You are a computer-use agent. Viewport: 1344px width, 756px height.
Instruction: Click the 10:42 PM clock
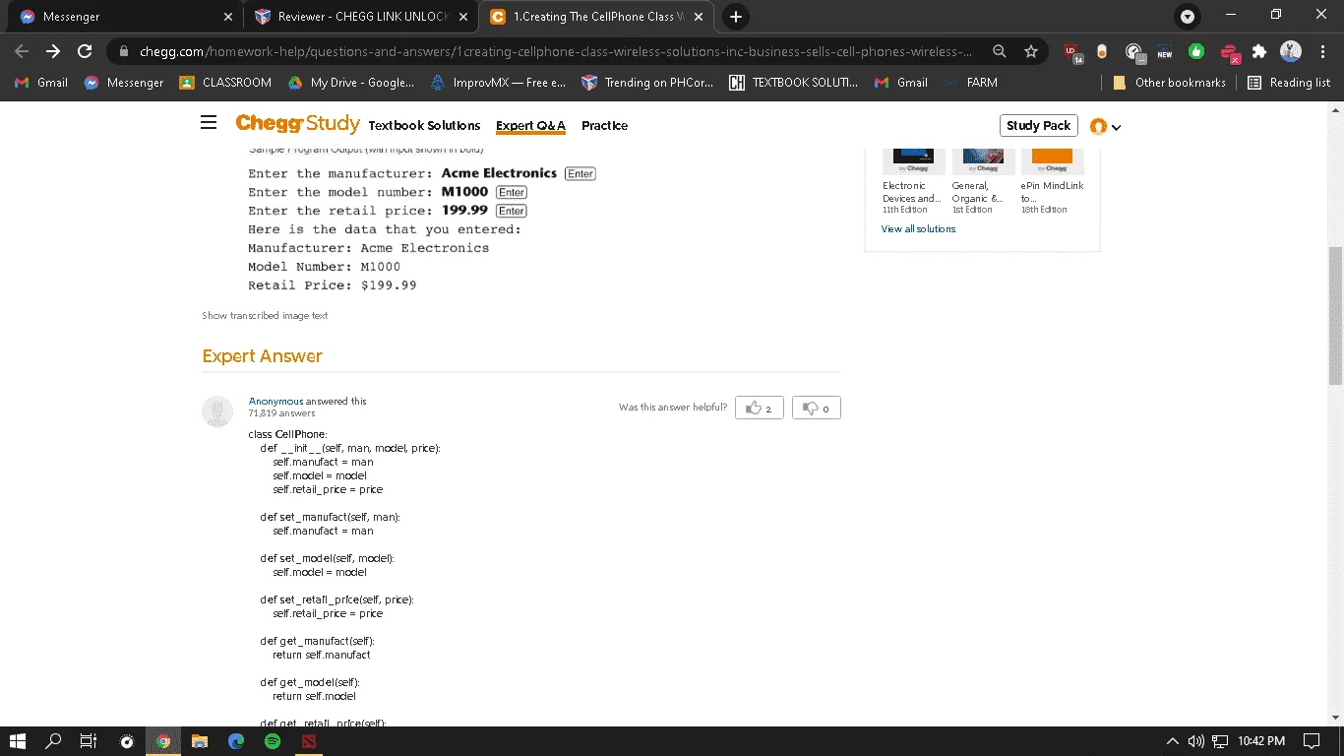(1261, 741)
